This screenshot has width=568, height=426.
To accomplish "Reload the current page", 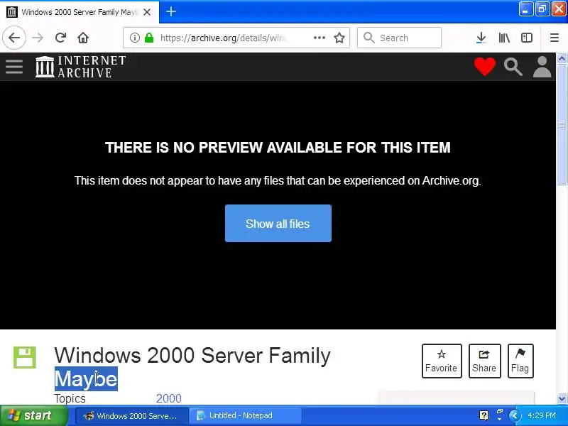I will [60, 38].
